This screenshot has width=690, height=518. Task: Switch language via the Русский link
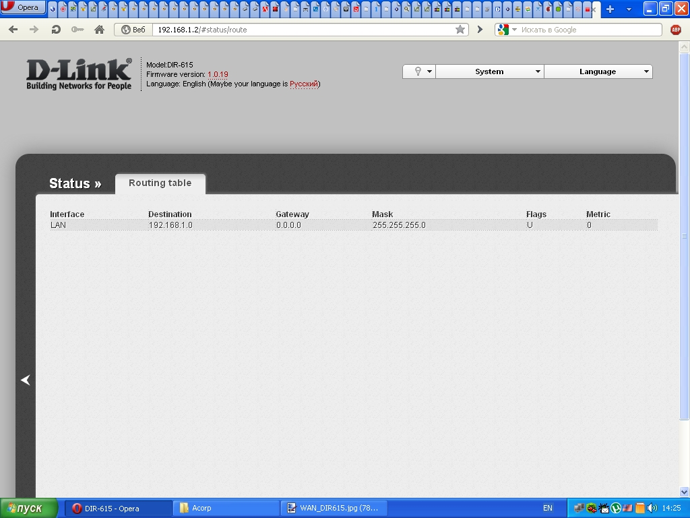pos(304,84)
